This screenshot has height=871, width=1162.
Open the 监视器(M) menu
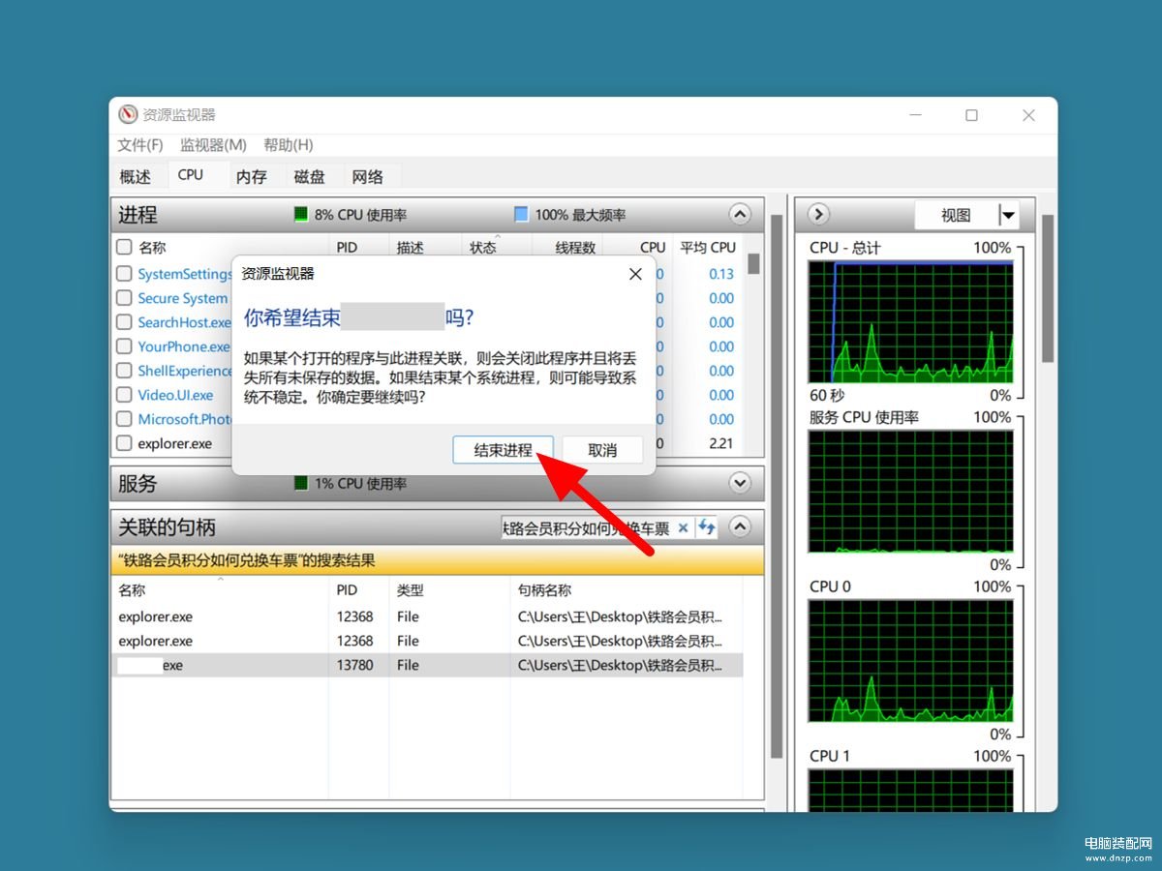coord(213,145)
